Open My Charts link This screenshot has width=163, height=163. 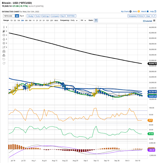[x=126, y=11]
